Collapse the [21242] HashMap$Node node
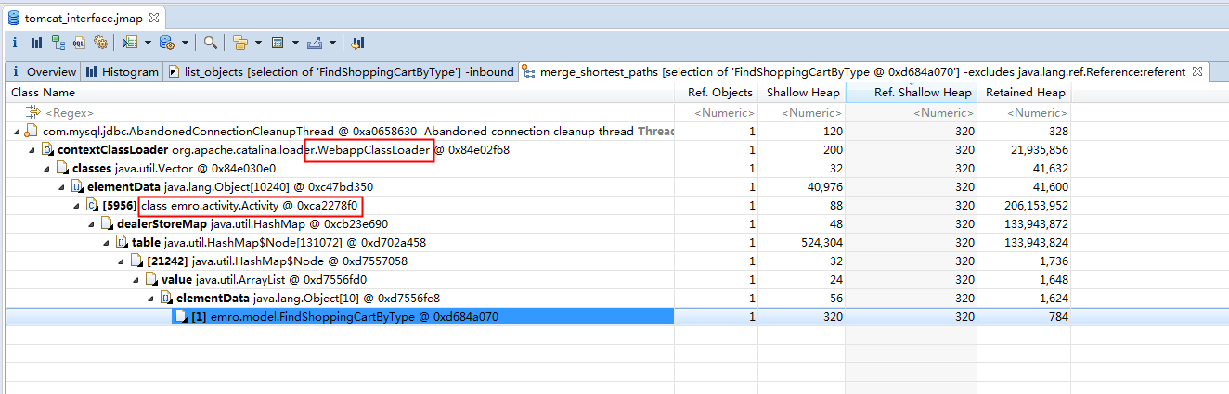1229x394 pixels. click(x=123, y=261)
